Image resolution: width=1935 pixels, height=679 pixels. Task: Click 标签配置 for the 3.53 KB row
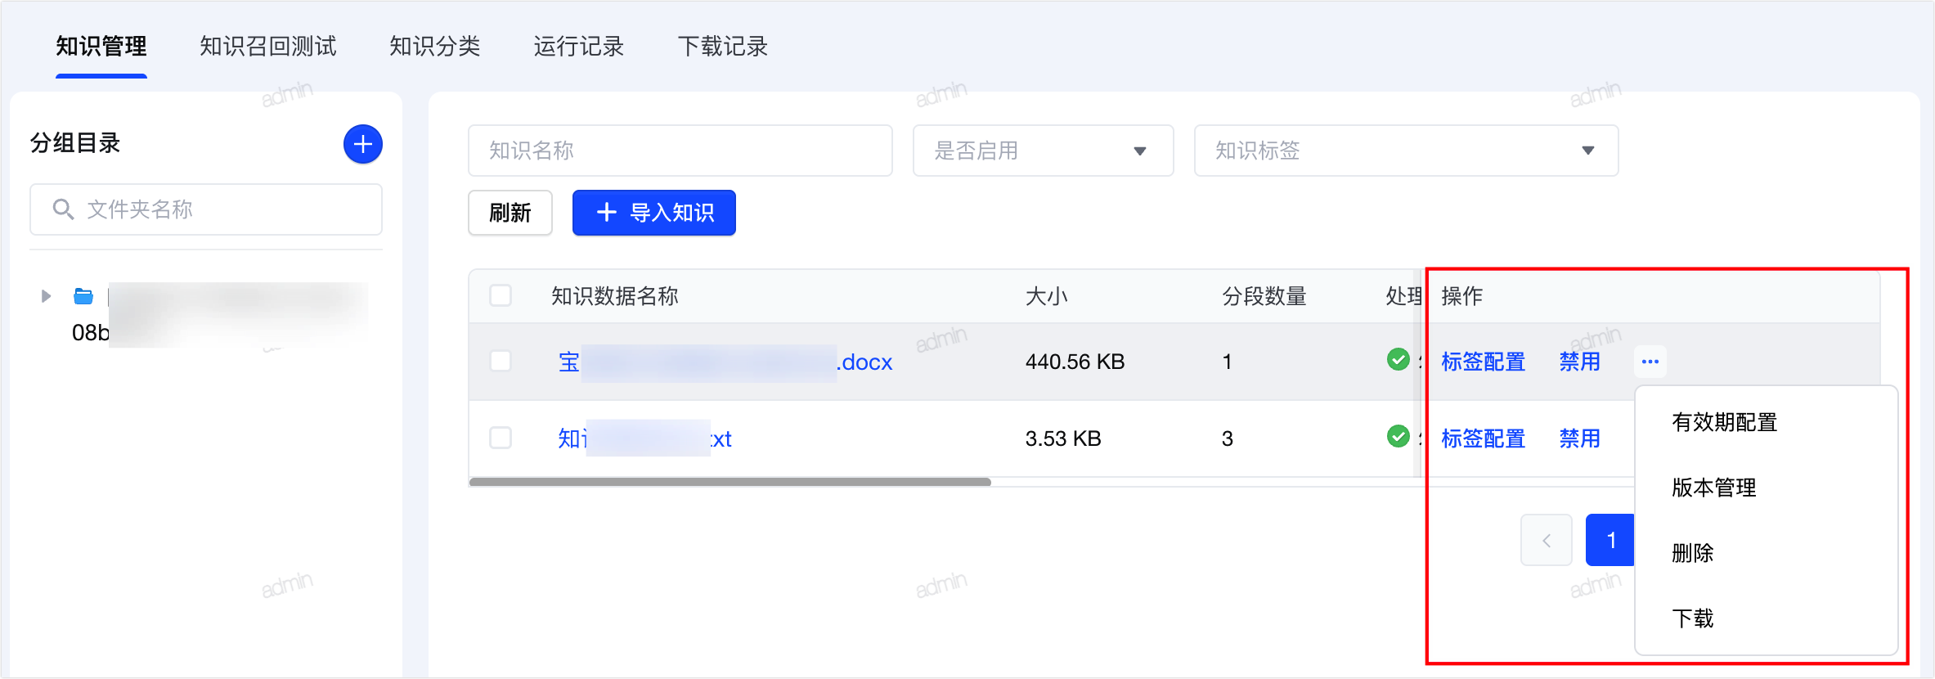pos(1483,438)
